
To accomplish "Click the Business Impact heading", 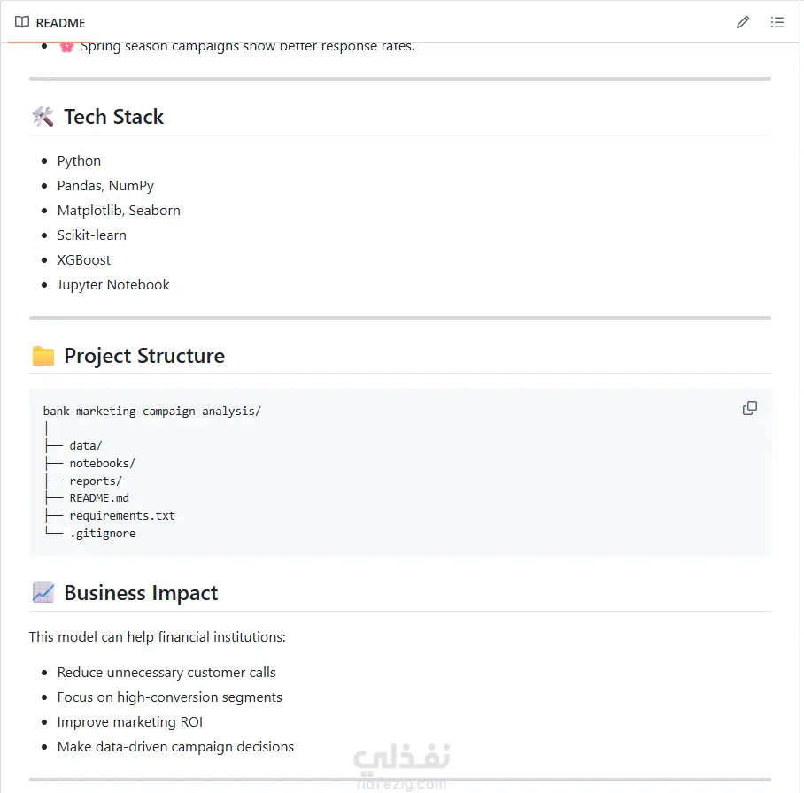I will click(141, 593).
